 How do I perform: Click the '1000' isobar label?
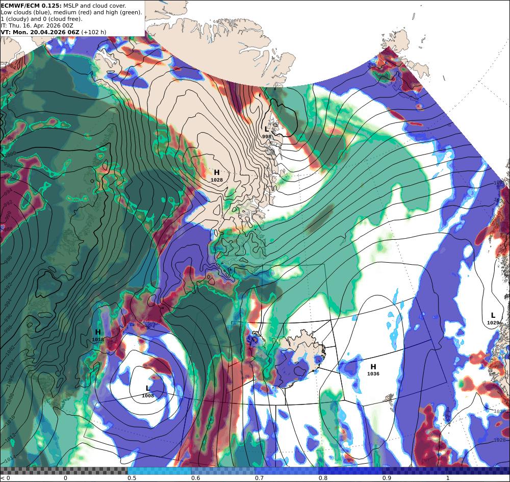10,154
